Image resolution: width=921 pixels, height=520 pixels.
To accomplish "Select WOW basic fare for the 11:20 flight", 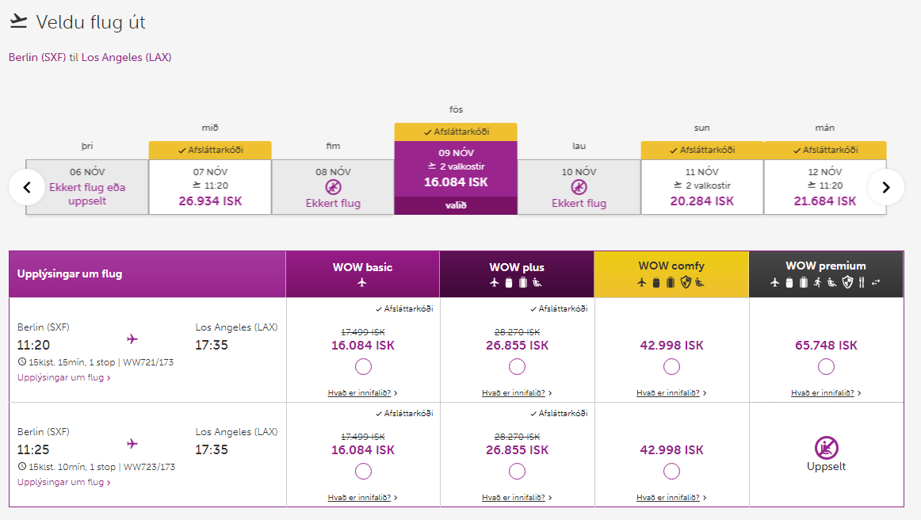I will click(363, 367).
